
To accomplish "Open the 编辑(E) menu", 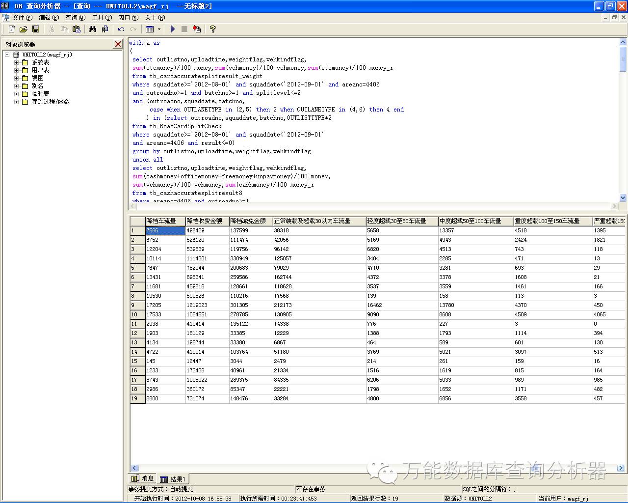I will coord(49,17).
